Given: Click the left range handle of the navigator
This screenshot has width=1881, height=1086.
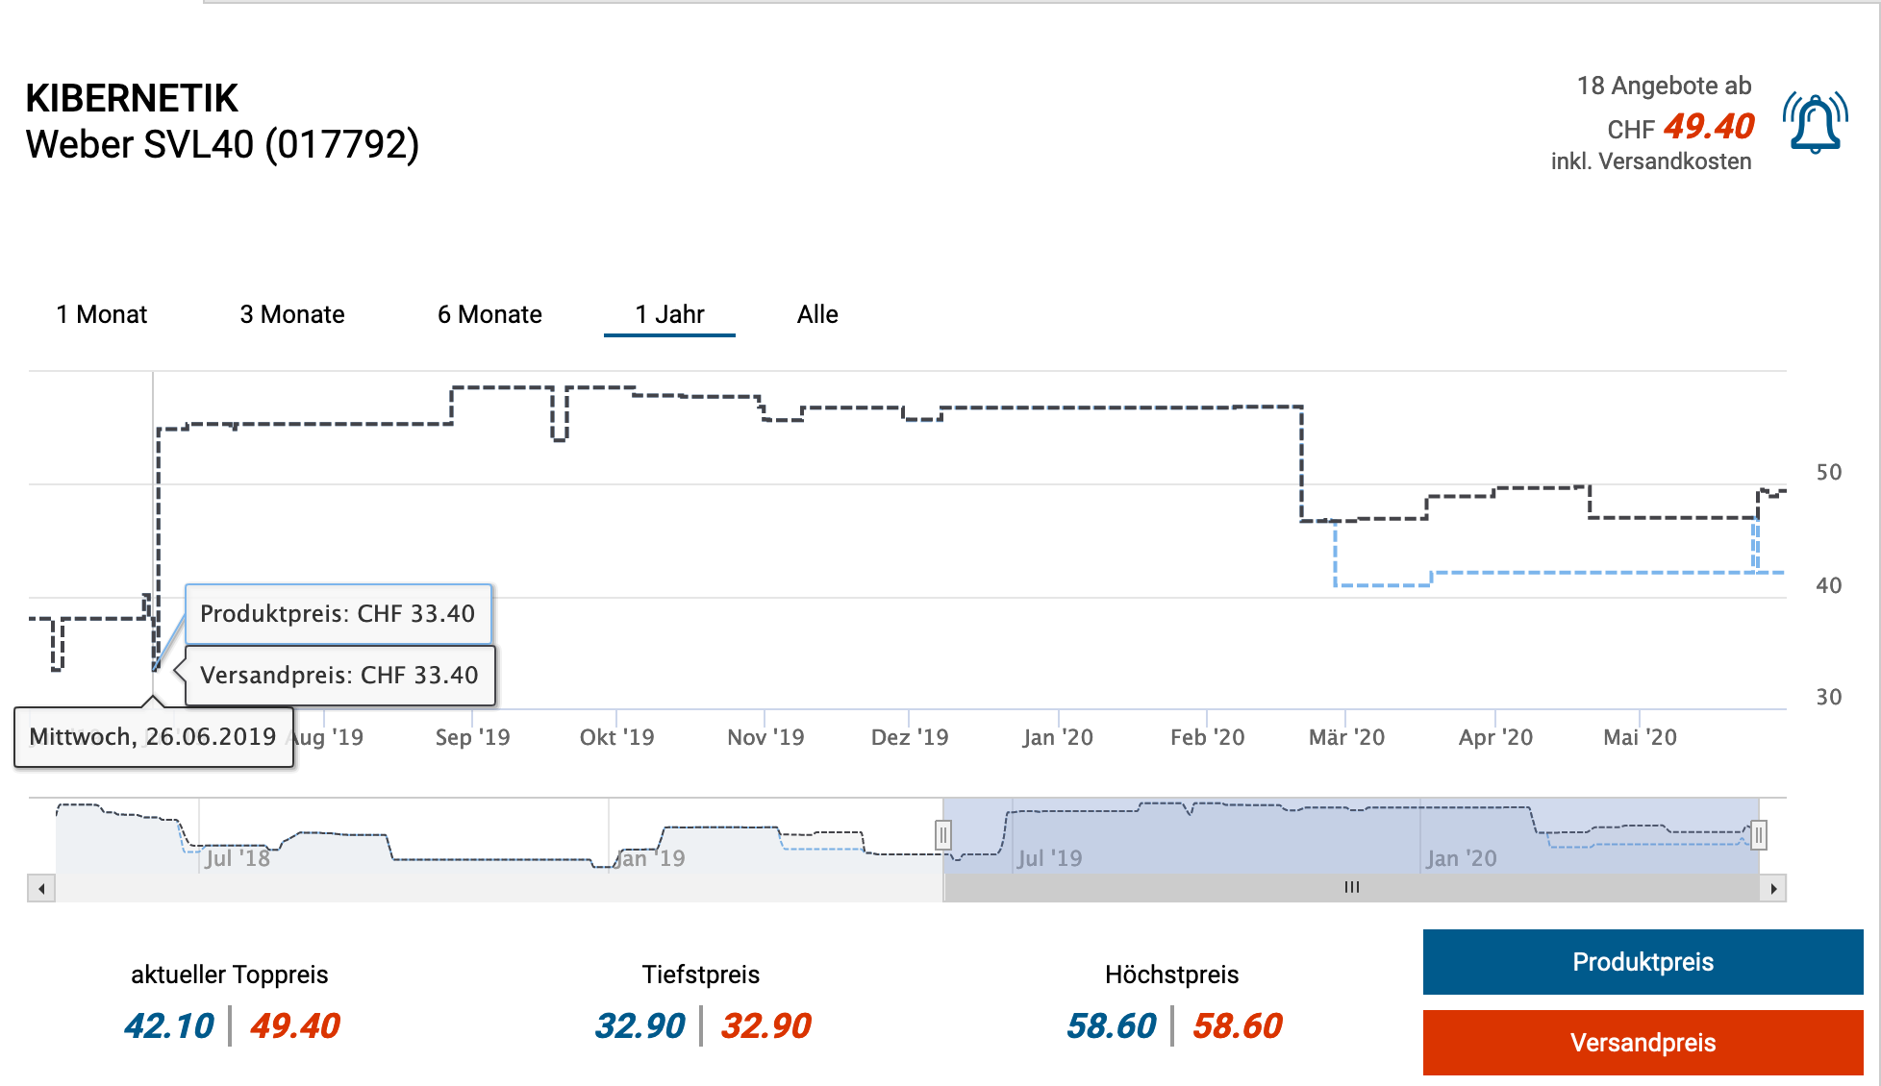Looking at the screenshot, I should pos(943,834).
